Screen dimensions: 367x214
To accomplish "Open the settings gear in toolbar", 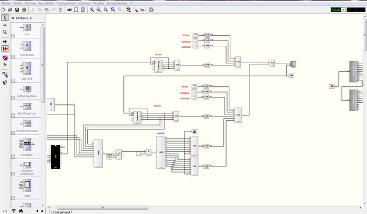I will pos(151,10).
